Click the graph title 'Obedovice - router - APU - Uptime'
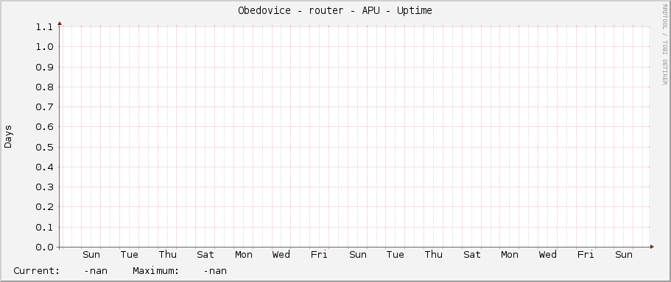The image size is (671, 282). 335,11
